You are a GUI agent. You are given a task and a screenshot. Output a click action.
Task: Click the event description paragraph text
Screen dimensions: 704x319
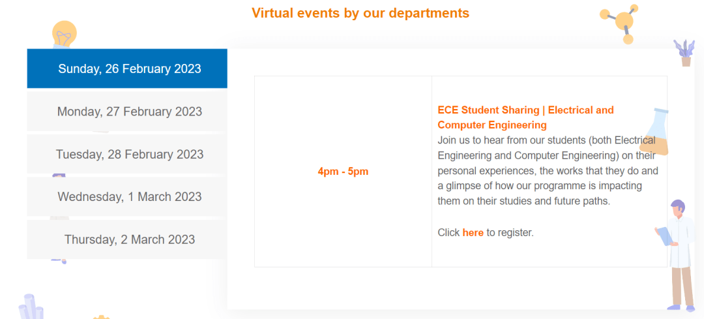pos(548,170)
